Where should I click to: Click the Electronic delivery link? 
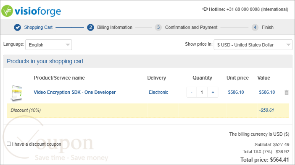(x=158, y=92)
